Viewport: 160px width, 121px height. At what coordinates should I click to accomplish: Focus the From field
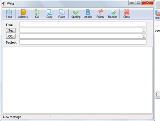83,25
